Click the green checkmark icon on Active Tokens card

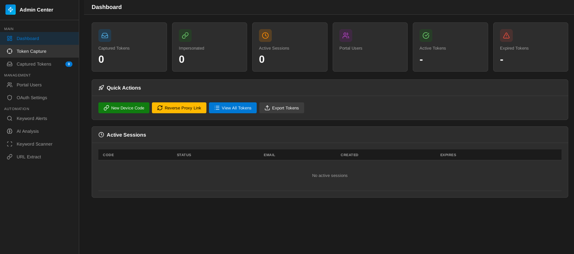[426, 36]
